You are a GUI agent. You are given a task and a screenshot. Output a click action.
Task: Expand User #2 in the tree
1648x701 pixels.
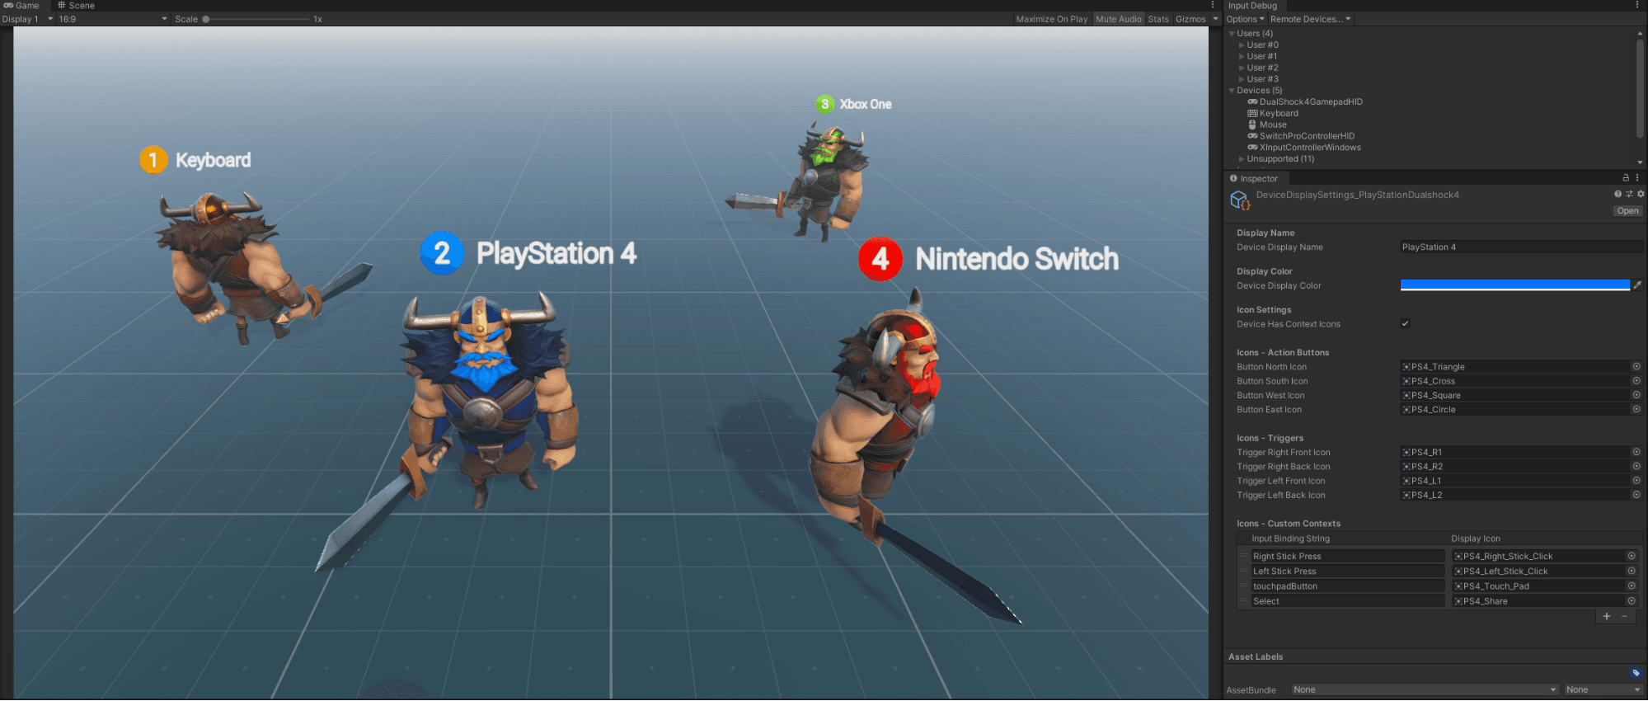(1242, 68)
